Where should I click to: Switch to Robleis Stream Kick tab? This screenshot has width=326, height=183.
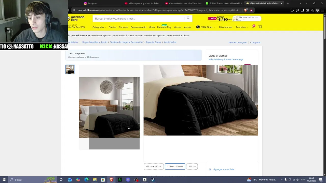[x=224, y=3]
